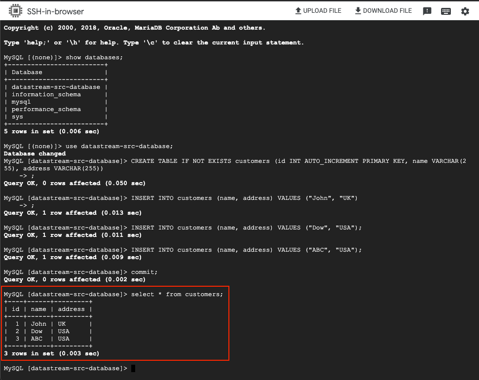This screenshot has width=479, height=380.
Task: Click the download arrow icon
Action: [x=358, y=11]
